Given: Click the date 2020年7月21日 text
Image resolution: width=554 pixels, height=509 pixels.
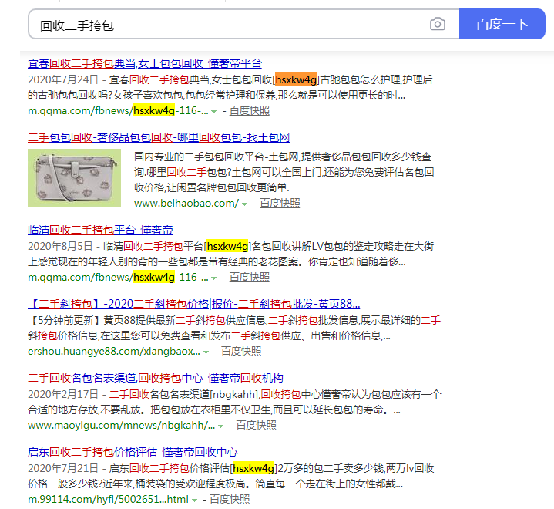Looking at the screenshot, I should (63, 468).
